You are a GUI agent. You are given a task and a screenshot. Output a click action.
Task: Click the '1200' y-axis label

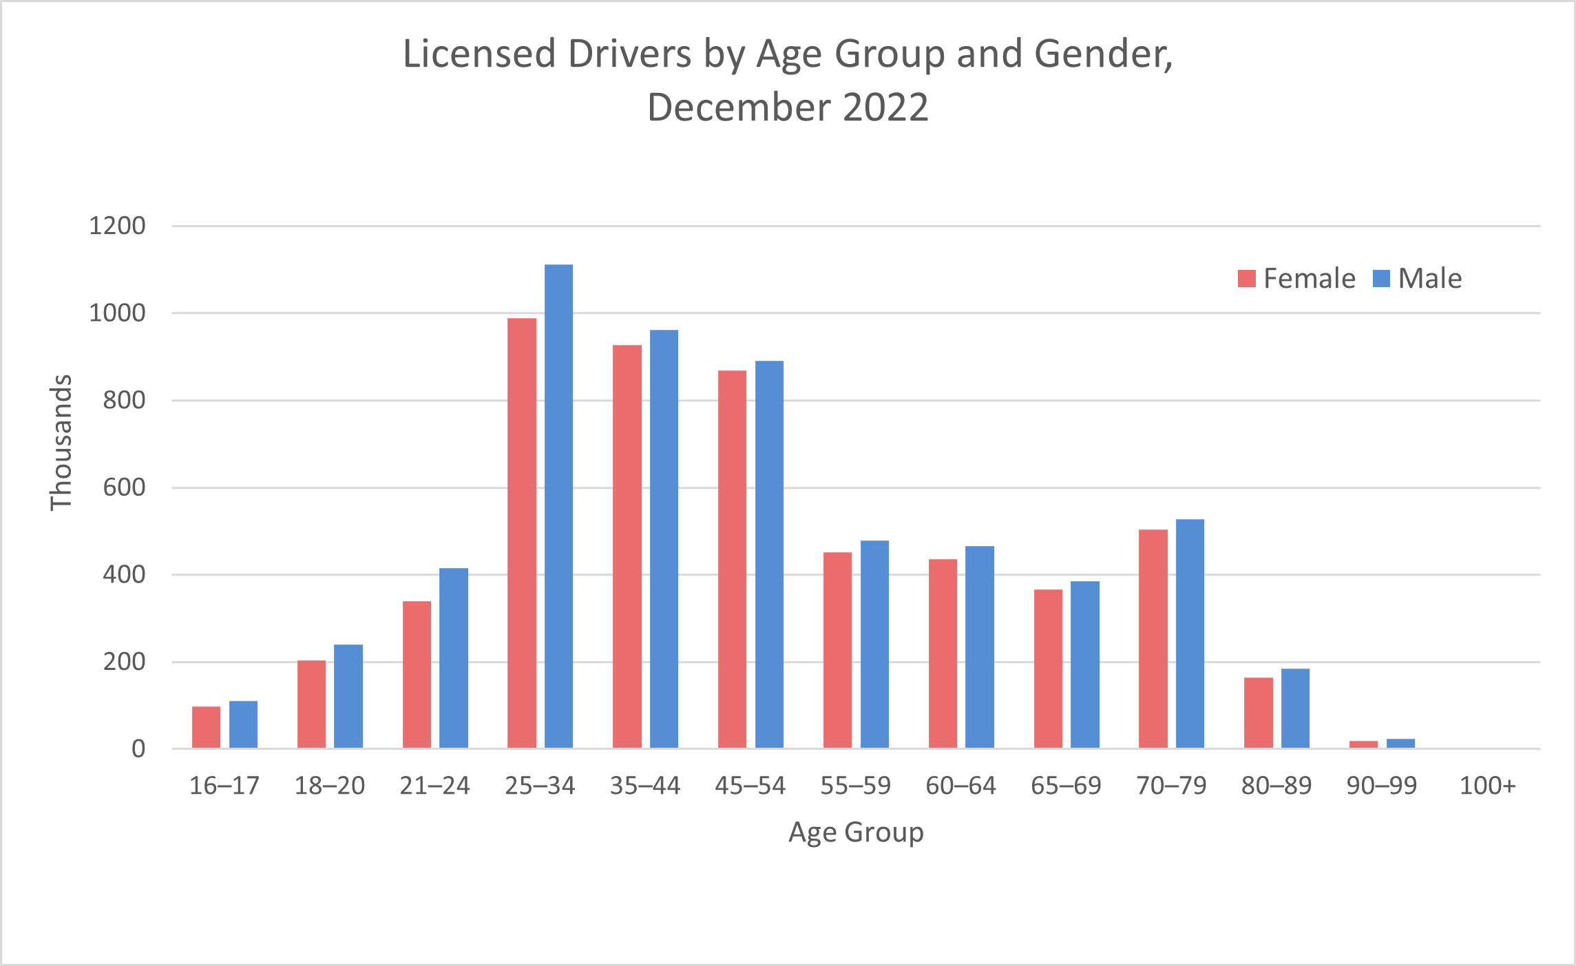click(x=117, y=226)
